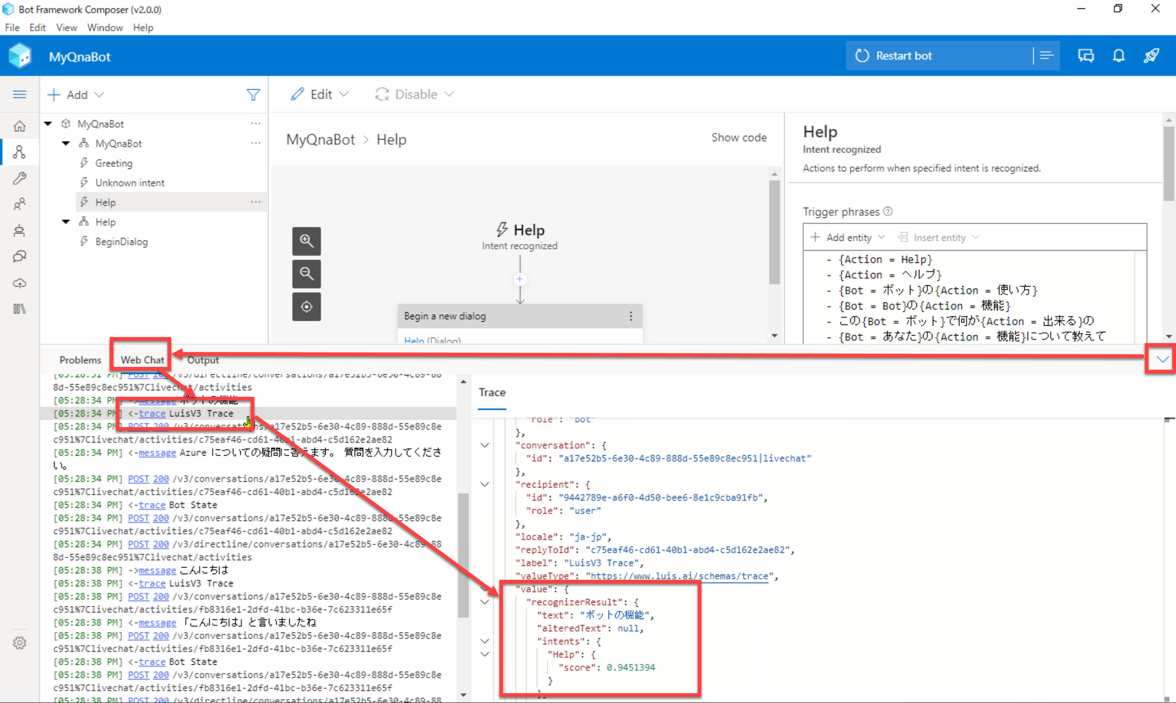
Task: Collapse the MyQnaBot dialog node
Action: tap(66, 143)
